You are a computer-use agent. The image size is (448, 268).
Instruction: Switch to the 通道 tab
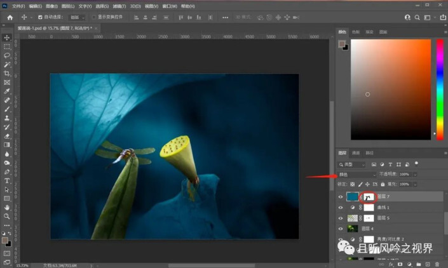[x=356, y=153]
